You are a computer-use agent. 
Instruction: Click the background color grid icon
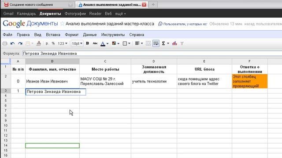[x=114, y=43]
